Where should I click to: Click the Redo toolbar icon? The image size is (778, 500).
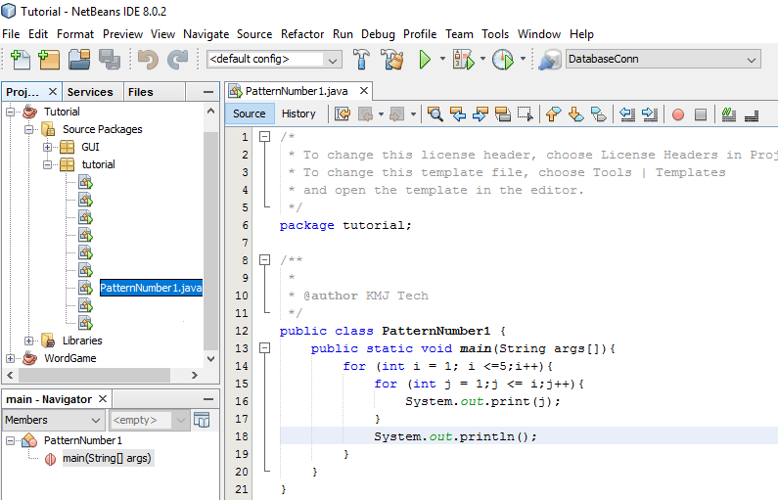click(x=178, y=60)
